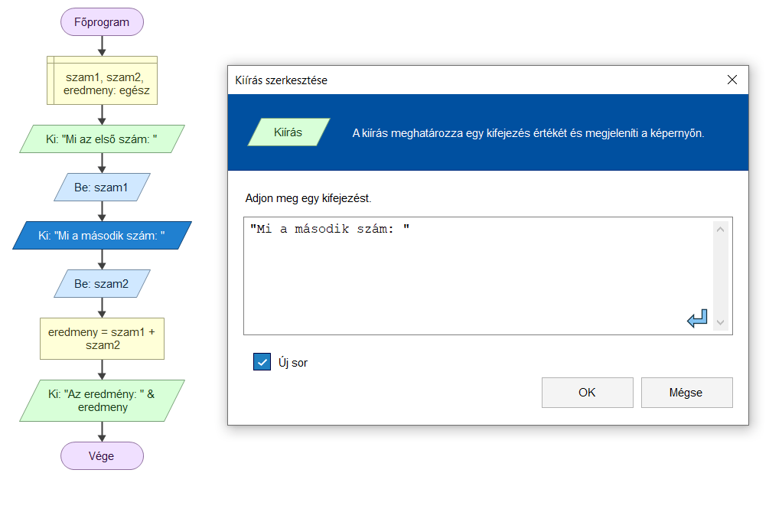782x509 pixels.
Task: Select the assignment shape eredmeny = szam1 + szam2
Action: (103, 338)
